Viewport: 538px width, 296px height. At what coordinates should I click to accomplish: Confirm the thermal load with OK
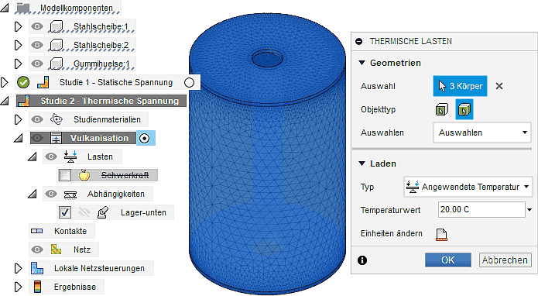coord(448,260)
